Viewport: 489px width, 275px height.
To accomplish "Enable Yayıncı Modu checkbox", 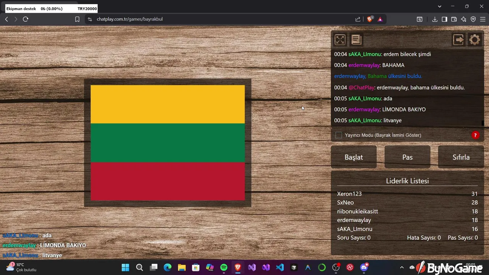I will pyautogui.click(x=338, y=135).
